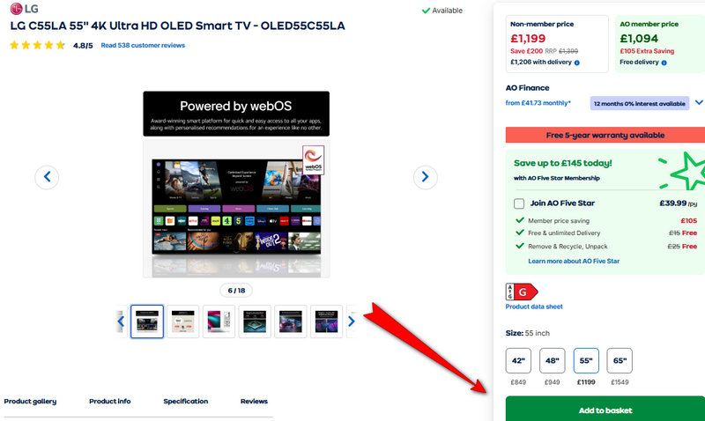Open the Reviews tab
This screenshot has height=421, width=705.
pyautogui.click(x=254, y=402)
